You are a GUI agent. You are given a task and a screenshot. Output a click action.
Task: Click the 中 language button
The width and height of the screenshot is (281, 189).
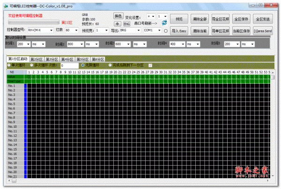[x=118, y=23]
